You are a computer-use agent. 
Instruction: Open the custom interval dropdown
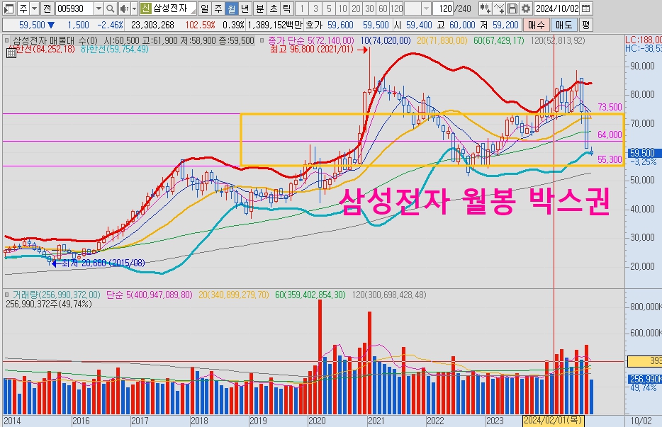(426, 8)
